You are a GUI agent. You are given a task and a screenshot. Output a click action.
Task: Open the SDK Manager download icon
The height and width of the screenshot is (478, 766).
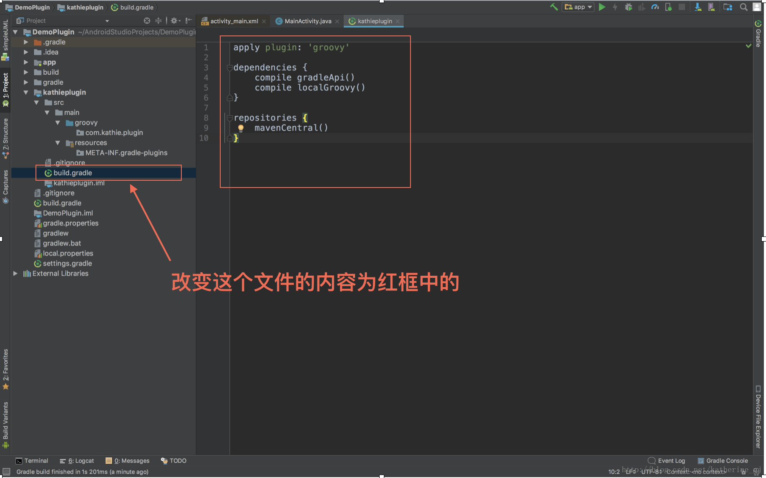[698, 7]
